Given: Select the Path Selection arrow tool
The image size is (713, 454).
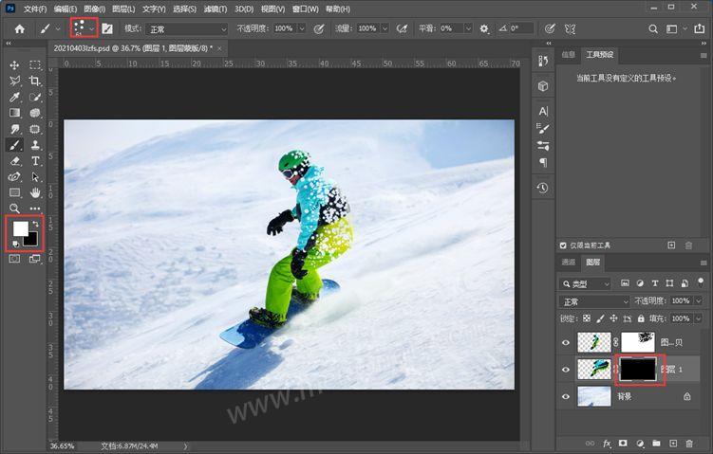Looking at the screenshot, I should point(35,176).
